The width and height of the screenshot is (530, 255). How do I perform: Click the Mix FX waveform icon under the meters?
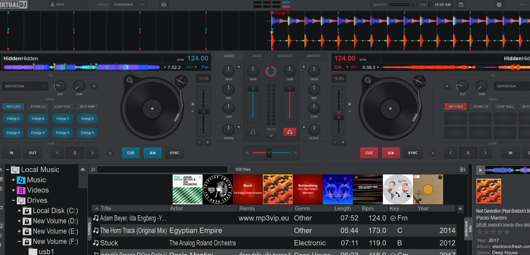[x=271, y=136]
